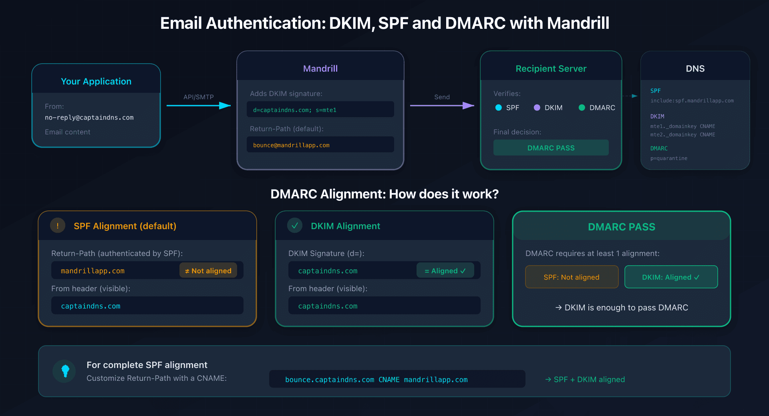
Task: Click the Send arrow toward Recipient Server
Action: point(442,106)
